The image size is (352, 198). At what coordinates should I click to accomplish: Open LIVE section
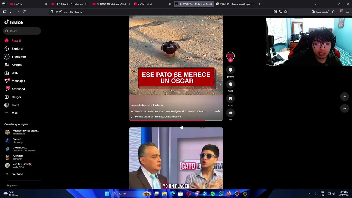(x=11, y=73)
